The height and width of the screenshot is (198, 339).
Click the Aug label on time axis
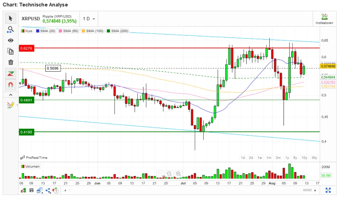(x=272, y=183)
